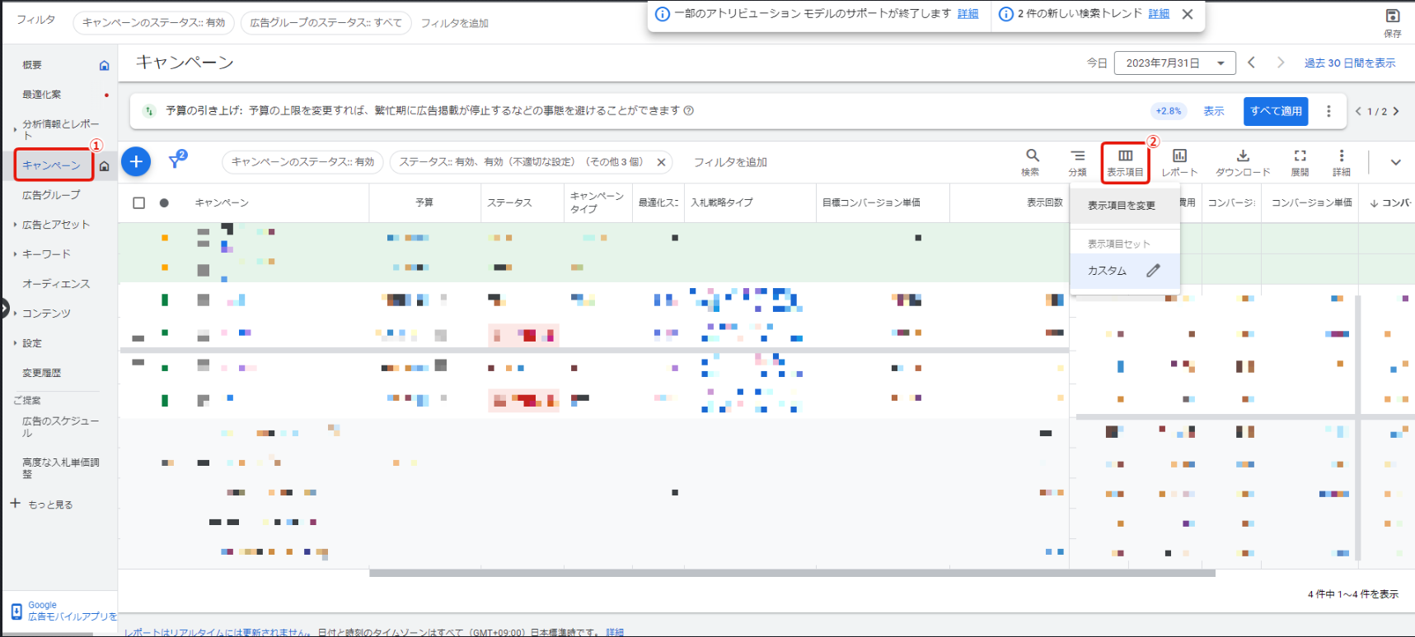Remove the ステータス filter chip
Image resolution: width=1415 pixels, height=637 pixels.
pyautogui.click(x=661, y=162)
